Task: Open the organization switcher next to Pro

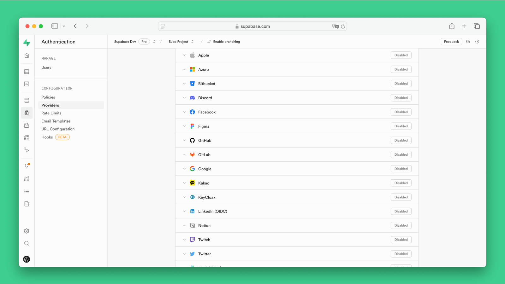Action: click(154, 42)
